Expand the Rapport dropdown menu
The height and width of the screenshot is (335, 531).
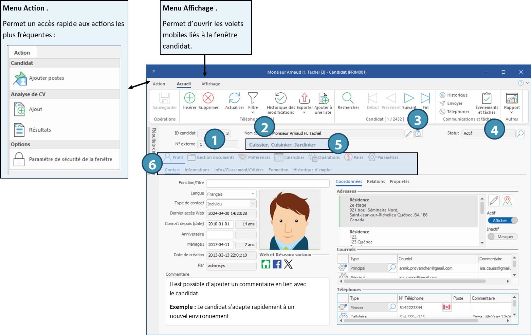coord(511,112)
